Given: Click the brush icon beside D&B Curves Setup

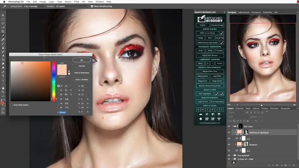Looking at the screenshot, I should click(222, 33).
